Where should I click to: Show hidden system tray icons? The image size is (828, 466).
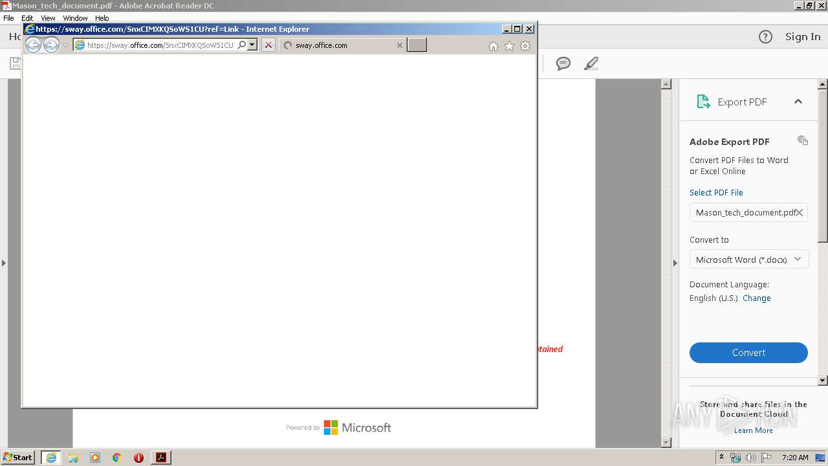[x=721, y=458]
